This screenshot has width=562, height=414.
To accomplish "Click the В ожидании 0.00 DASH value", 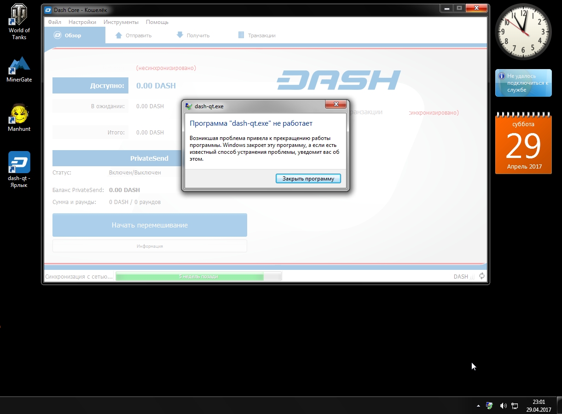I will point(150,106).
